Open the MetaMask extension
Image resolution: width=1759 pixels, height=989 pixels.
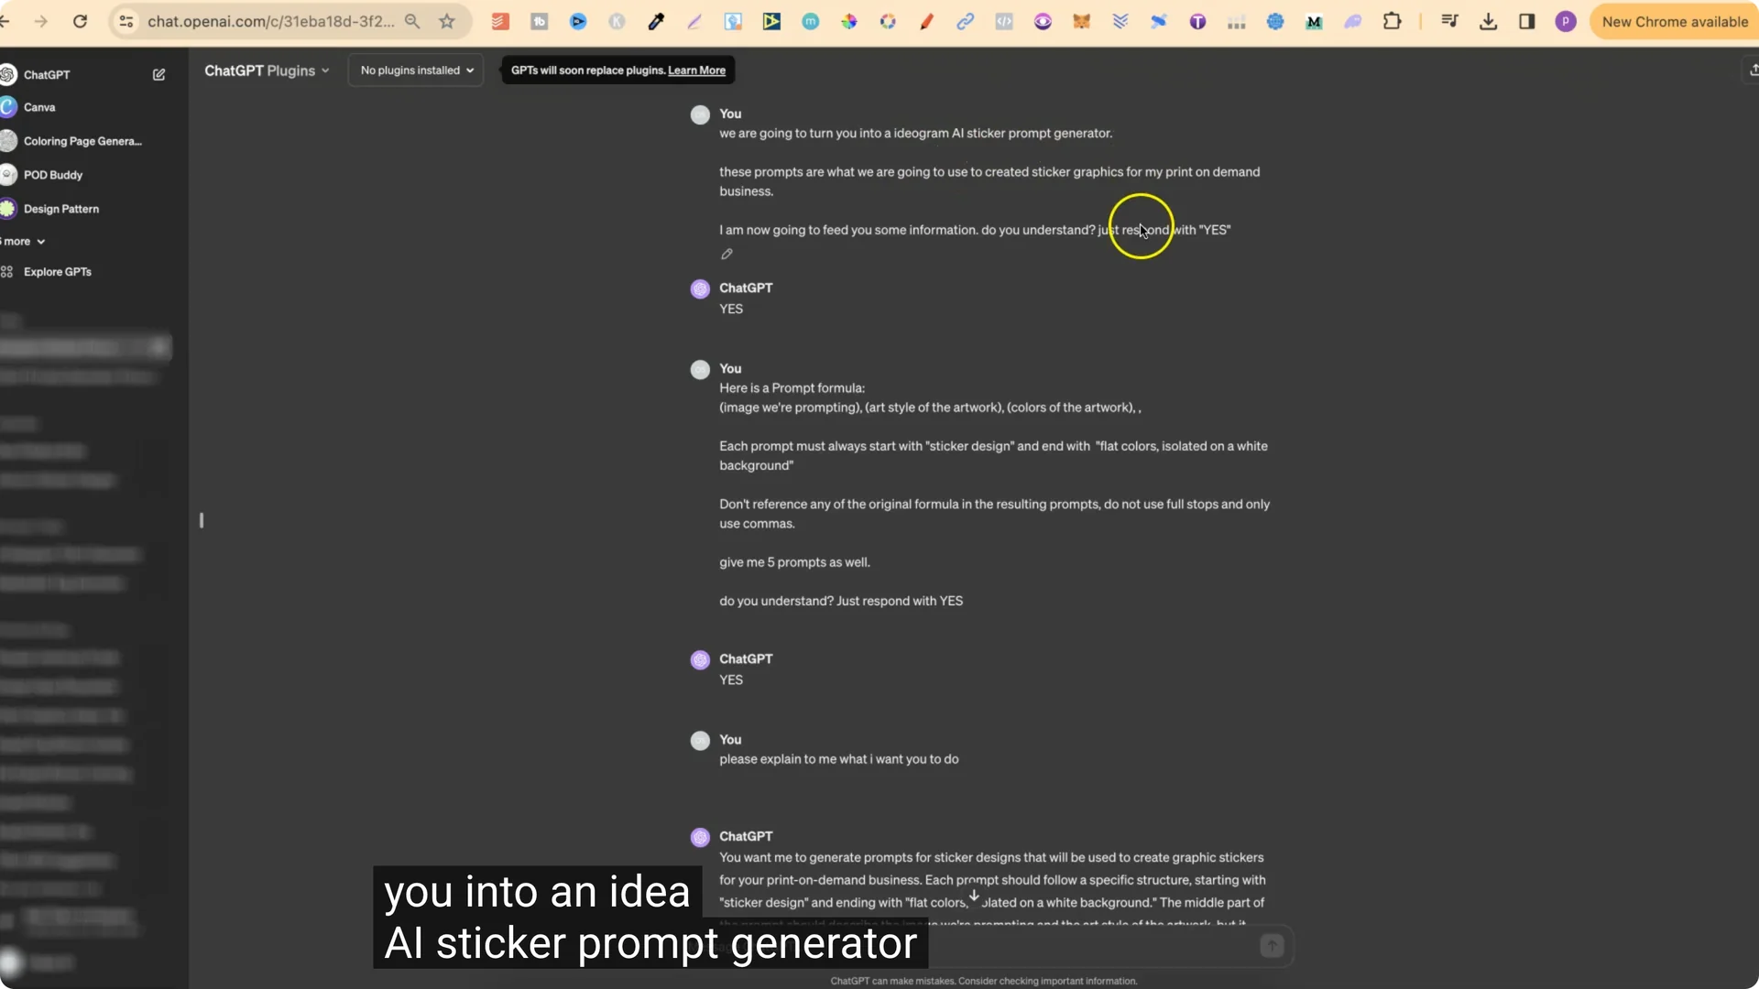pyautogui.click(x=1082, y=21)
